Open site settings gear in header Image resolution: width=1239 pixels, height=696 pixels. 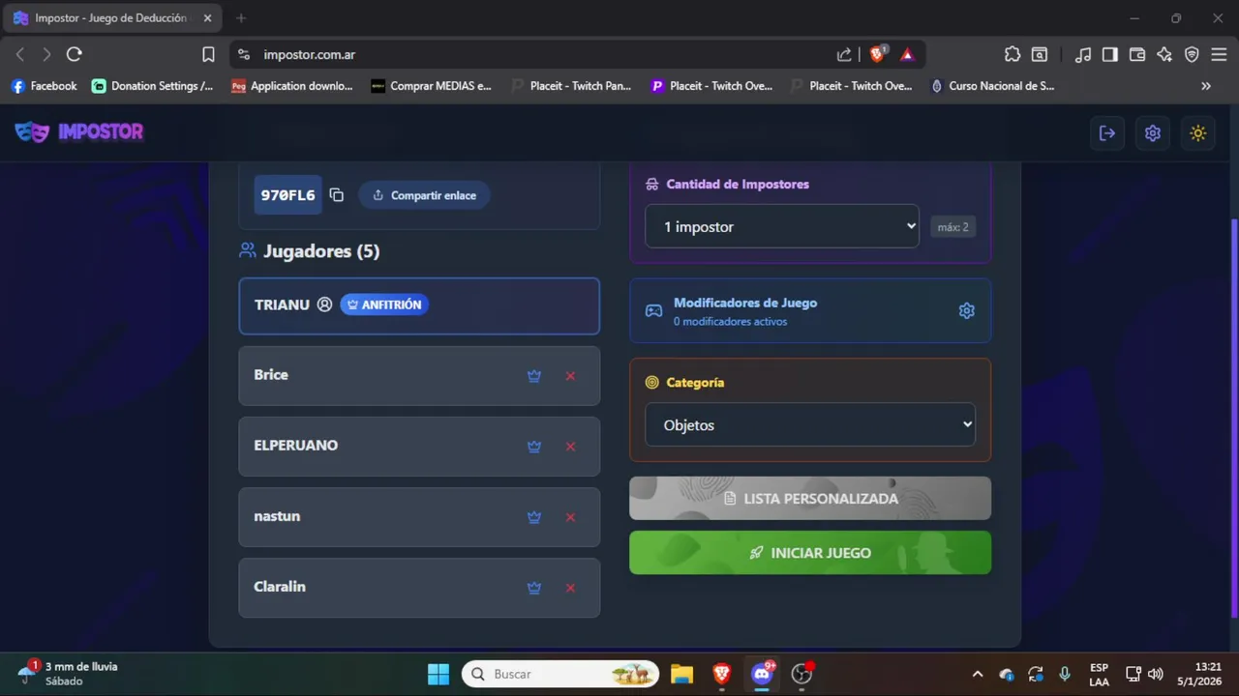tap(1153, 133)
